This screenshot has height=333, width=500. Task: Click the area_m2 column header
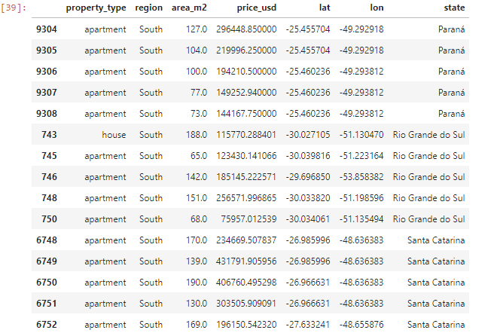(x=189, y=8)
